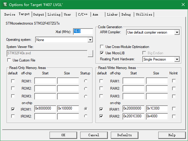The image size is (188, 141).
Task: Click the IROM2 Start address field
Action: pos(45,116)
